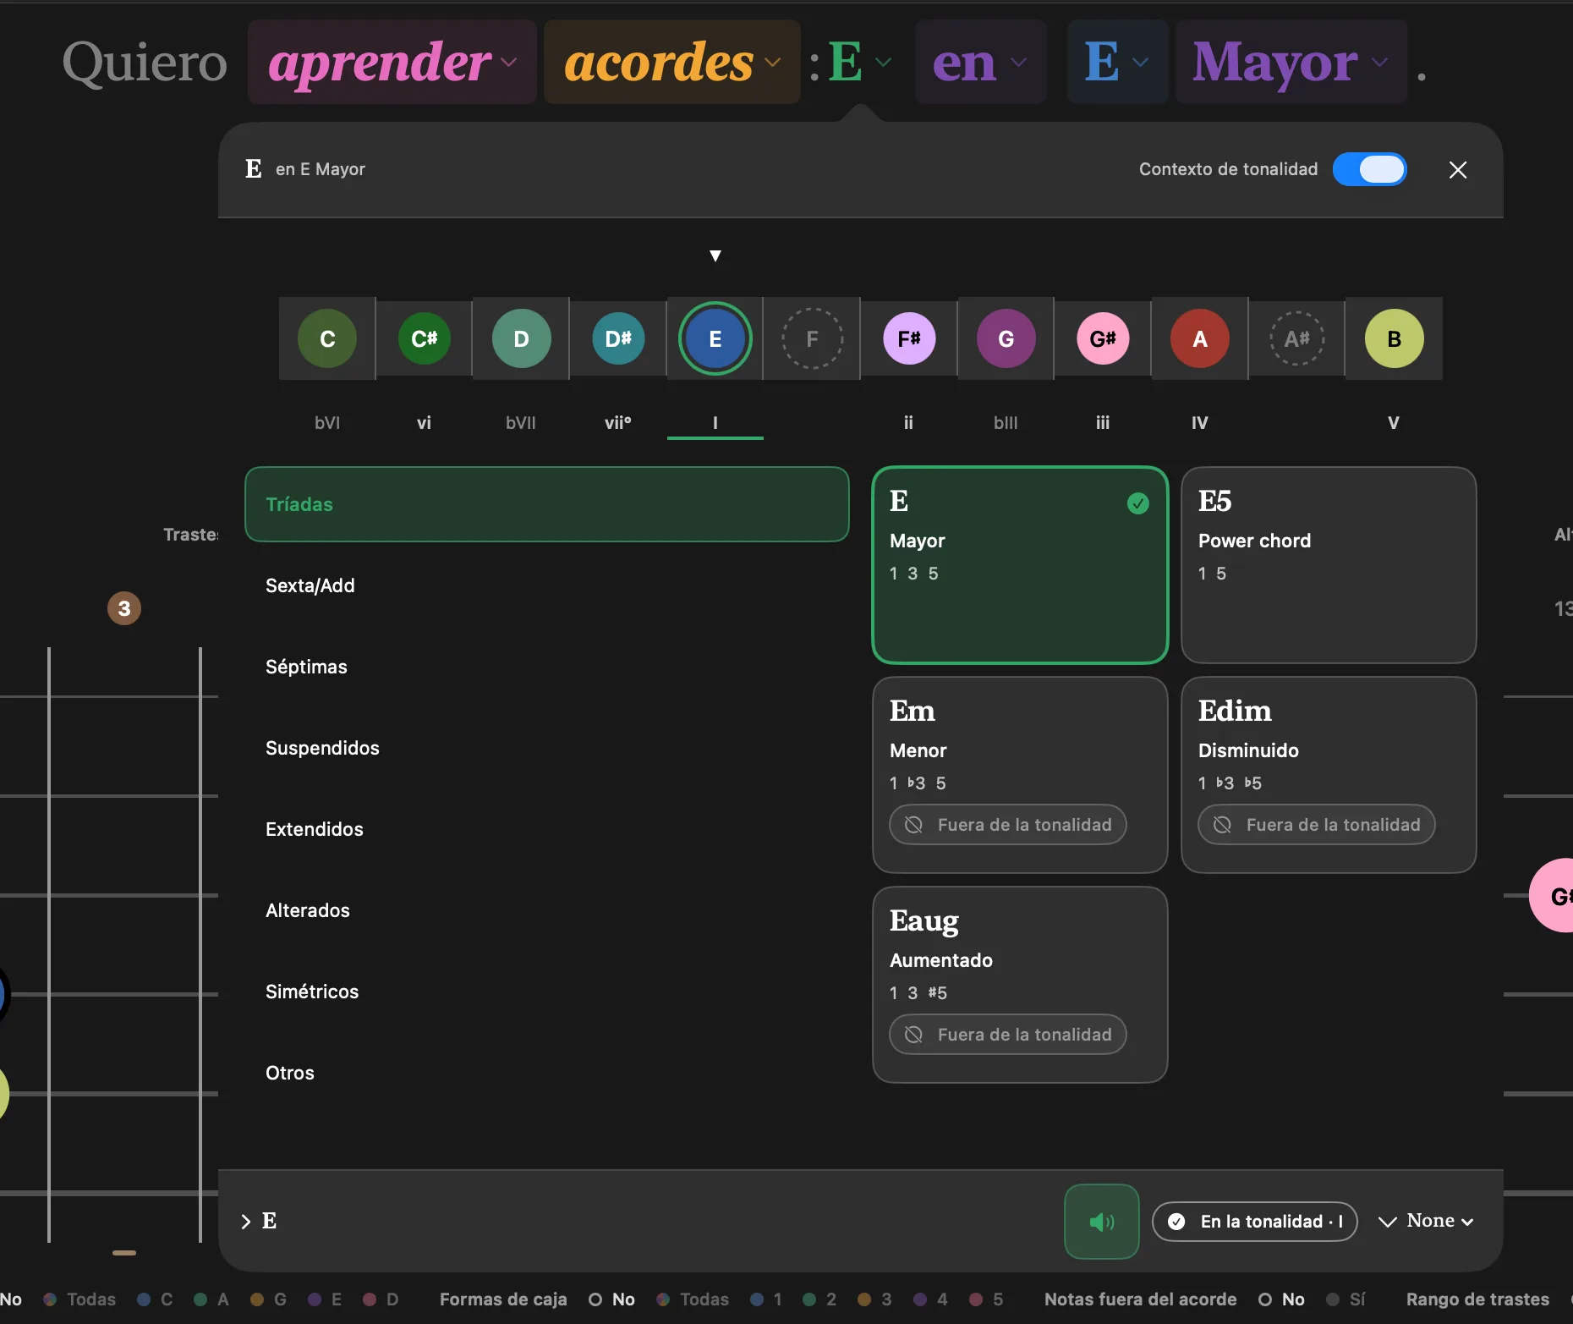
Task: Select the D# note circle
Action: point(618,338)
